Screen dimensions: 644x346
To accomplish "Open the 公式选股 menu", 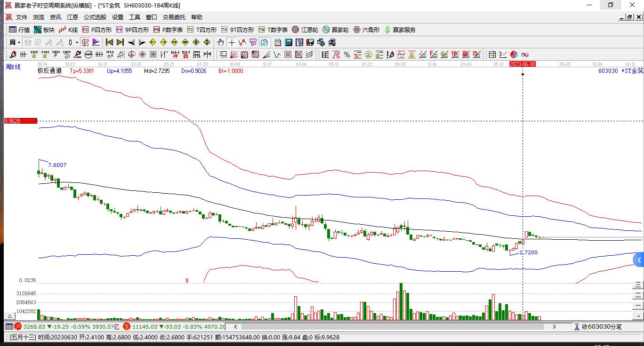I will point(95,17).
